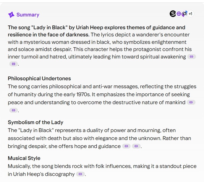Open second citation after 'hope and guidance'
The width and height of the screenshot is (204, 182).
[136, 146]
